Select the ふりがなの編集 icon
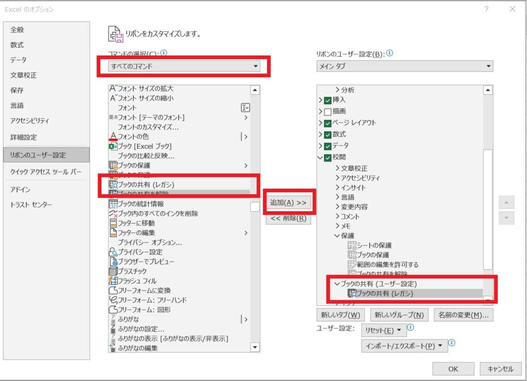The height and width of the screenshot is (381, 527). 113,348
